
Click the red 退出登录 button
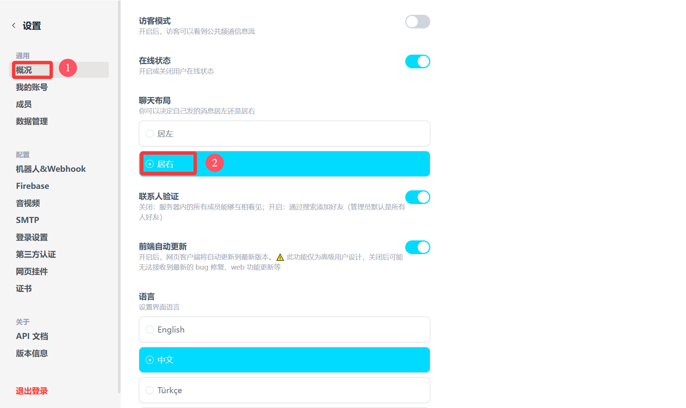(32, 391)
